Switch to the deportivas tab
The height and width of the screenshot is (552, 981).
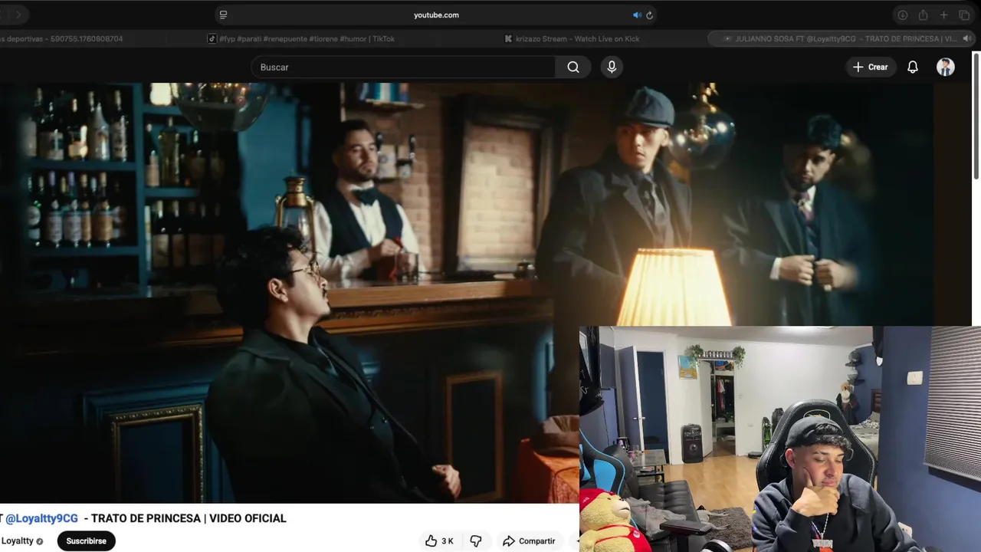(61, 38)
